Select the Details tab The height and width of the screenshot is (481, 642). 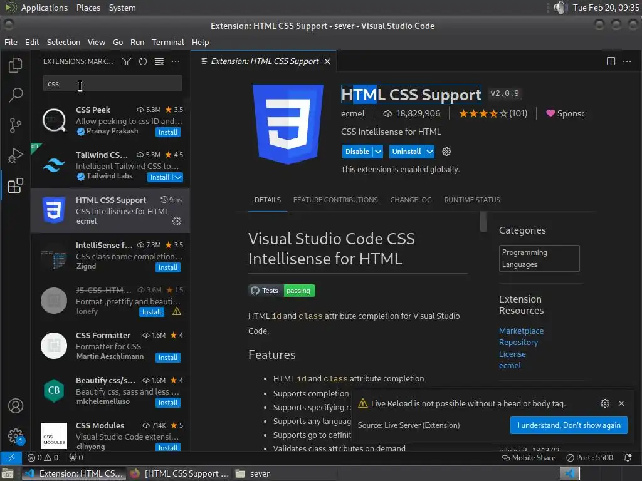tap(267, 200)
